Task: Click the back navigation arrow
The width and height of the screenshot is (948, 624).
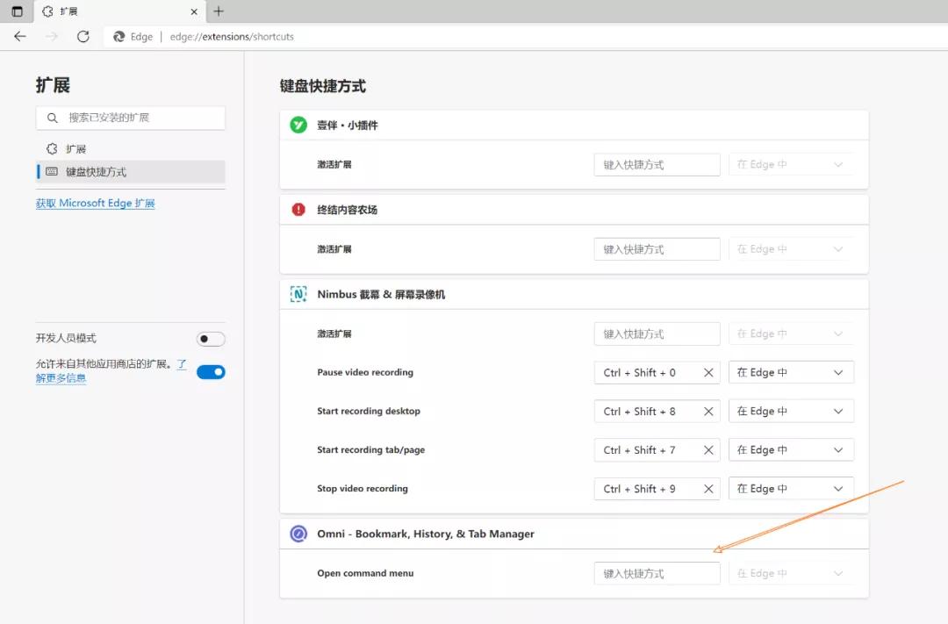Action: 20,37
